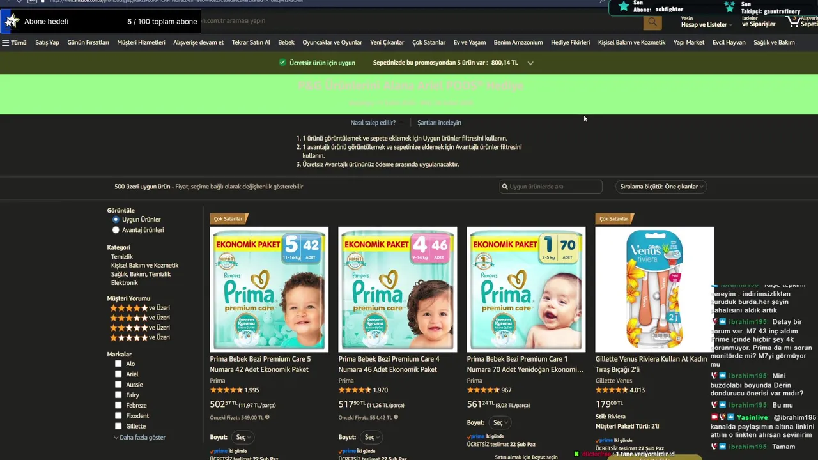Click Prima Premium Care 5 product image

pos(269,289)
